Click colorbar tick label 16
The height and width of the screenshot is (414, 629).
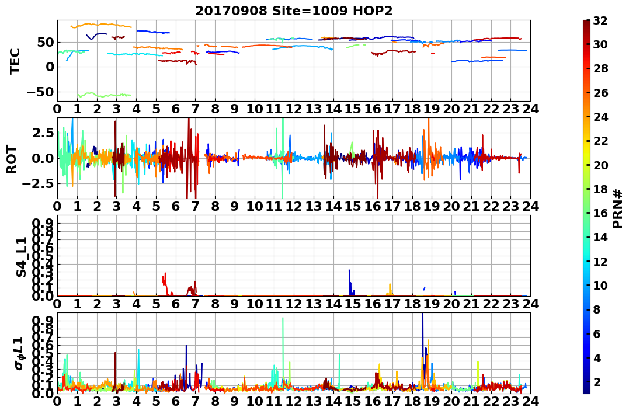[600, 213]
